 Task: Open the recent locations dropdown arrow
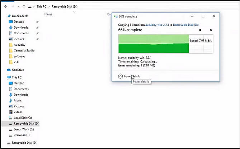click(18, 6)
